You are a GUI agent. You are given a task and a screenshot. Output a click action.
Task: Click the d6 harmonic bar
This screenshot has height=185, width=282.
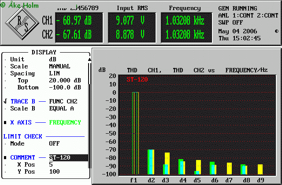pos(213,168)
